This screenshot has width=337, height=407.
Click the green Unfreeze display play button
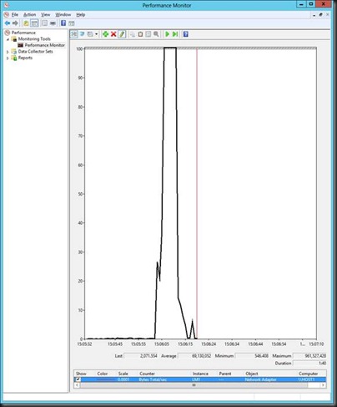click(167, 34)
